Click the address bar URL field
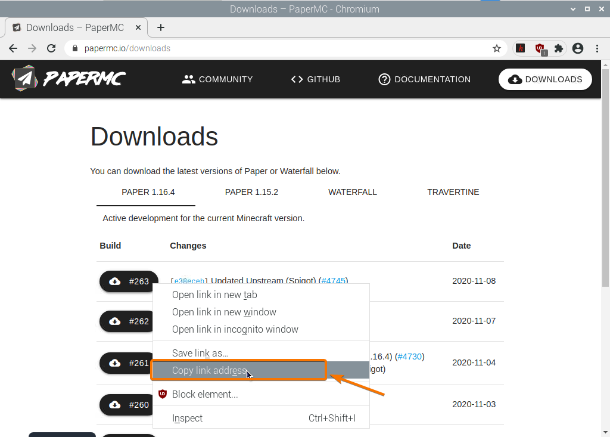 pos(286,48)
